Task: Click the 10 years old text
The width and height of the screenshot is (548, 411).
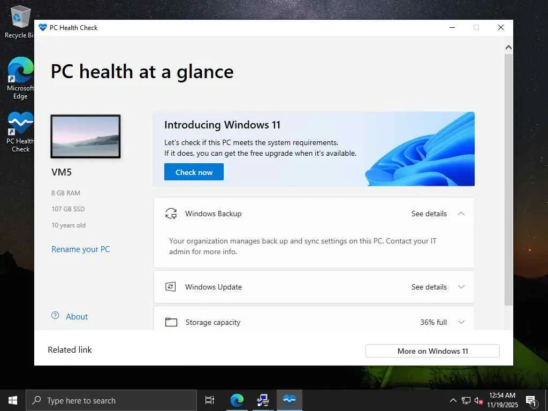Action: tap(68, 225)
